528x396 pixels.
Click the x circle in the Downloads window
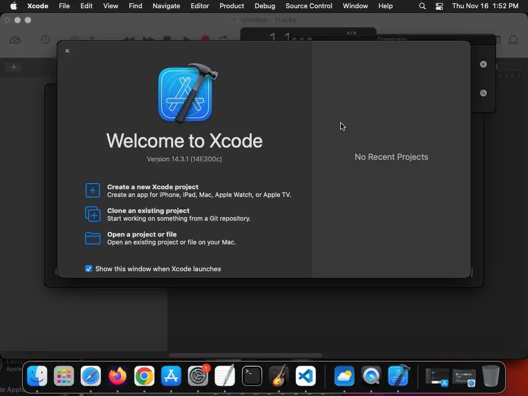coord(483,64)
